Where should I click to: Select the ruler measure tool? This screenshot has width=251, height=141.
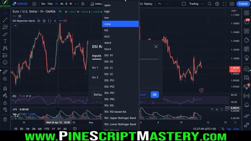click(x=5, y=72)
